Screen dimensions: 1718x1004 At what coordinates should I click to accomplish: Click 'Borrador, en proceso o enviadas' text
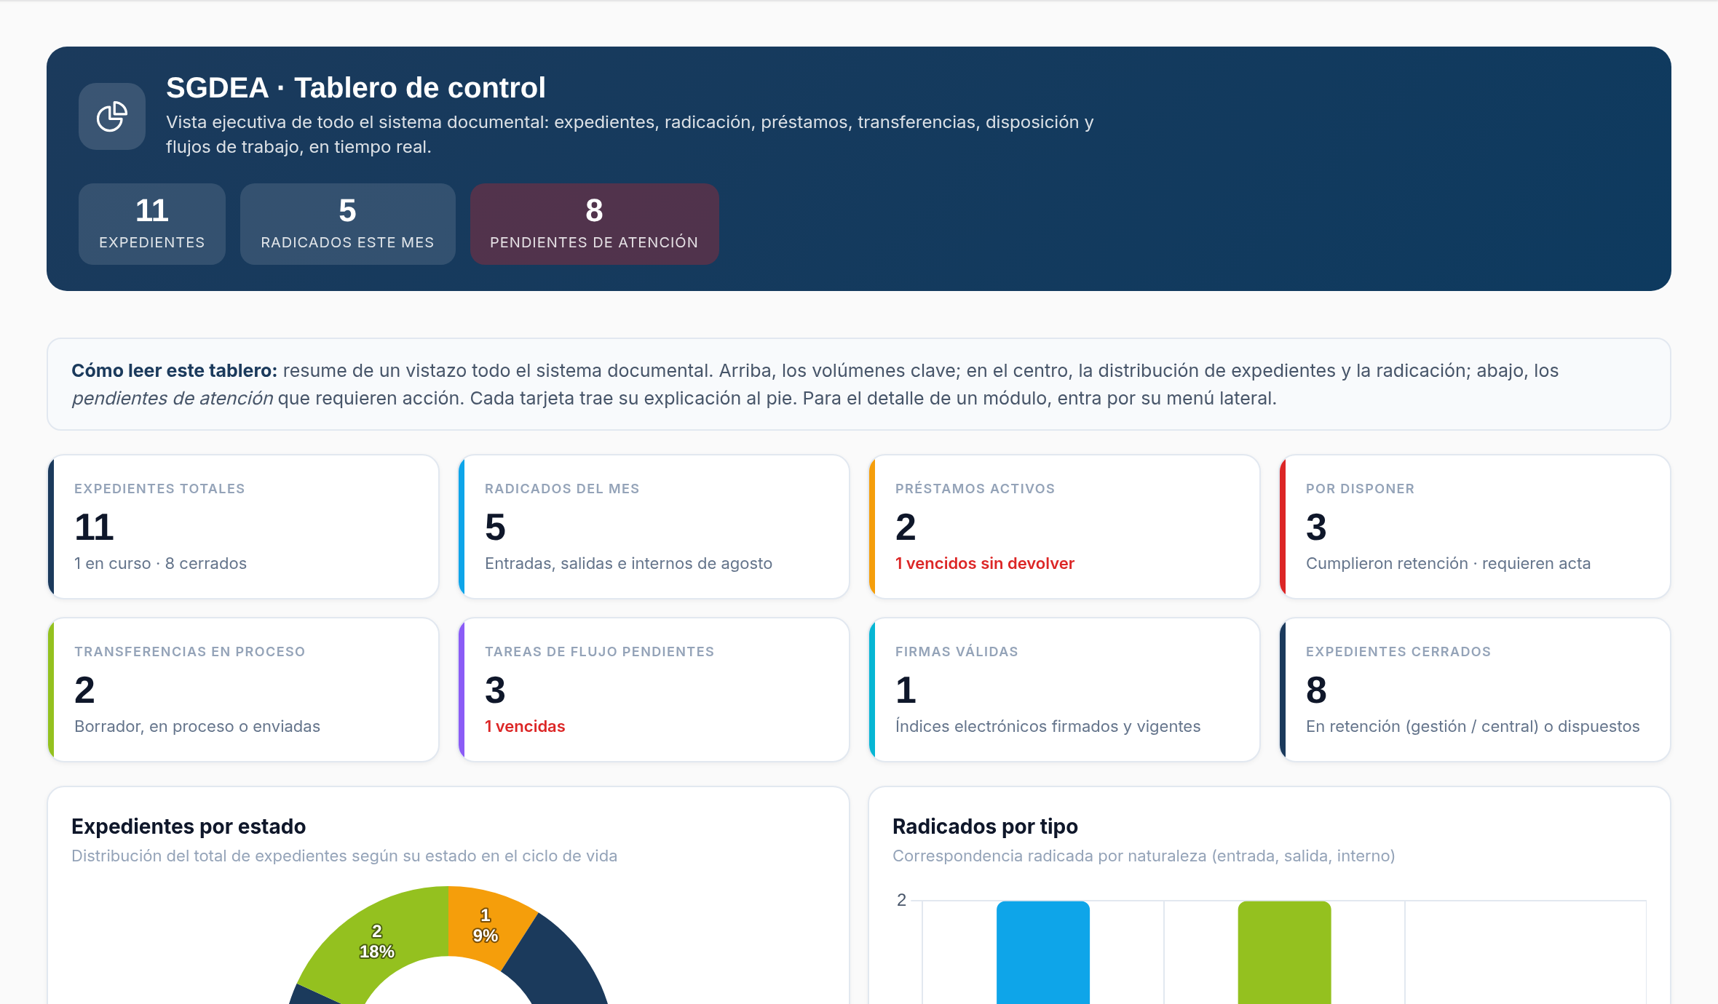click(197, 726)
